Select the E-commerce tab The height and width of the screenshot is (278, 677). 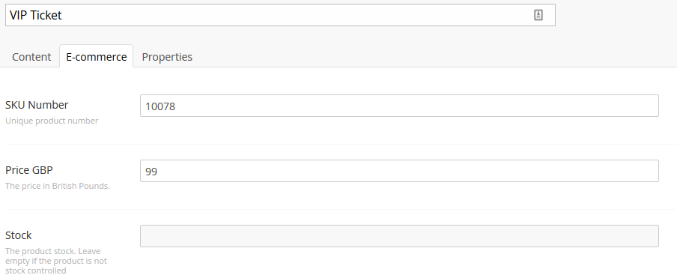pyautogui.click(x=97, y=56)
